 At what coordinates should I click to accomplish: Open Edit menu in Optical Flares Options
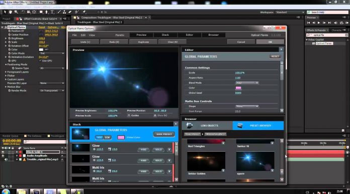pos(83,35)
